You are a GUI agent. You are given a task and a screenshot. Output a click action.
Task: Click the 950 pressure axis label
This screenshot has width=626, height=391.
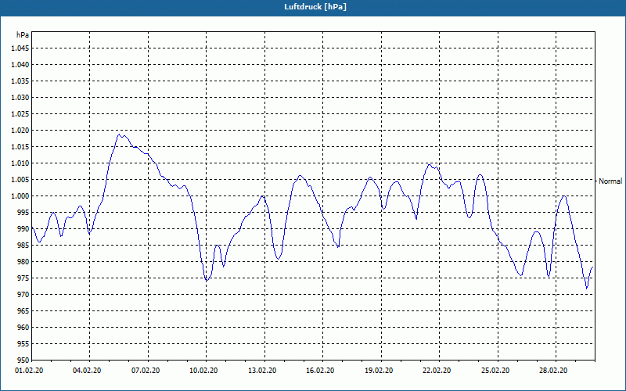coord(23,360)
